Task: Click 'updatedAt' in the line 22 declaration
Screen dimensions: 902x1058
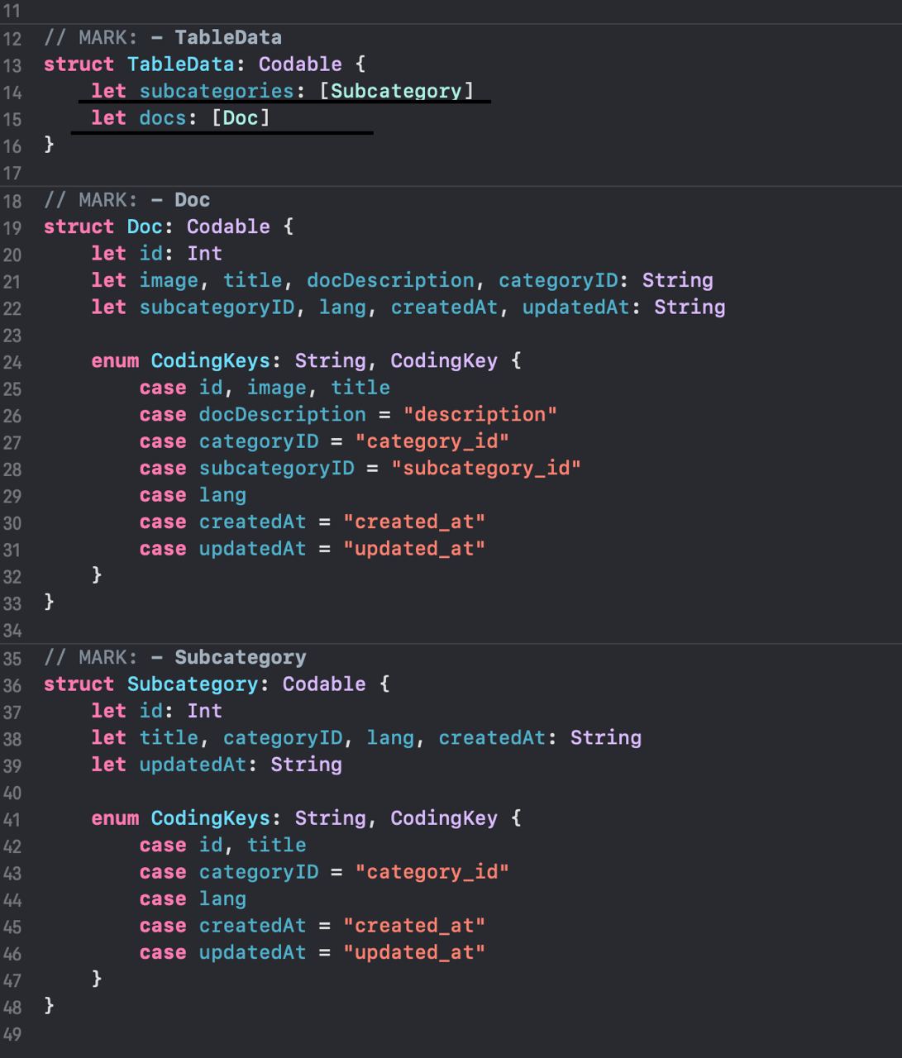Action: tap(575, 307)
